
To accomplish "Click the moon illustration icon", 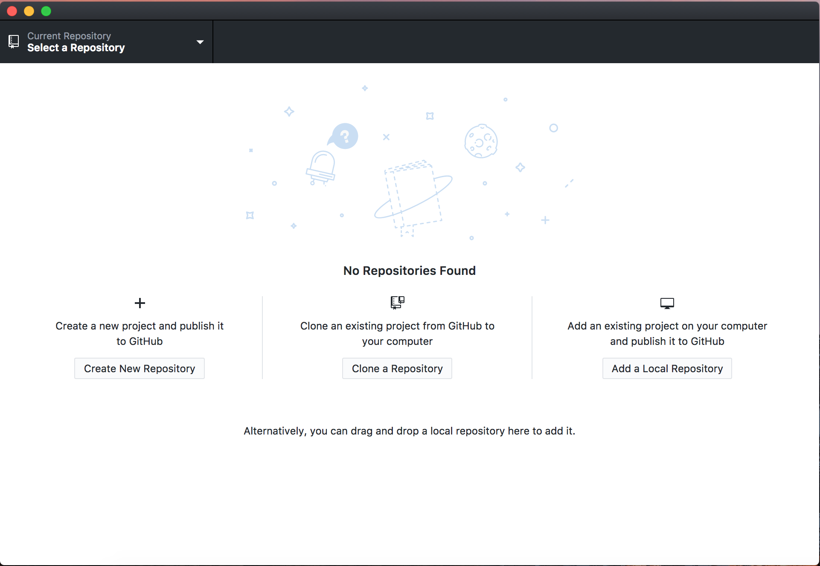I will [481, 141].
